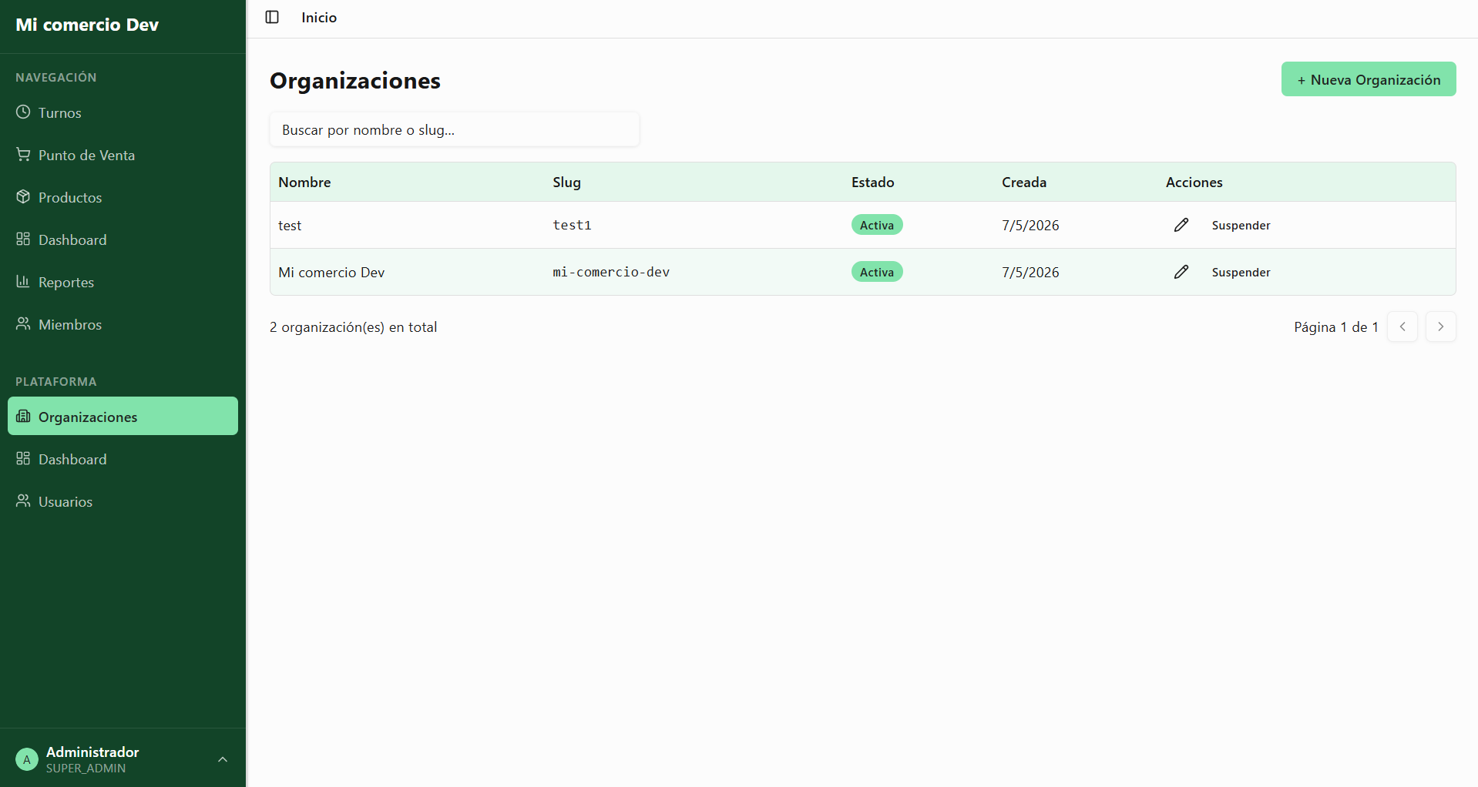Click the Inicio breadcrumb link
The width and height of the screenshot is (1478, 787).
click(x=319, y=17)
